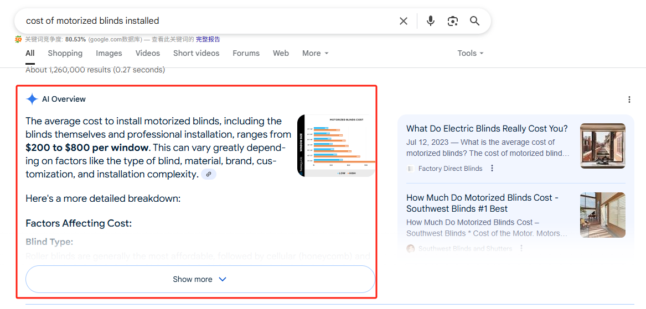
Task: Switch to the All results tab
Action: click(30, 53)
